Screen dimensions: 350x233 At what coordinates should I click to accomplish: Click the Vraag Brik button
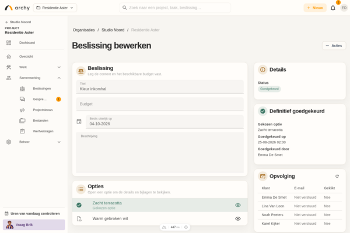(x=34, y=225)
